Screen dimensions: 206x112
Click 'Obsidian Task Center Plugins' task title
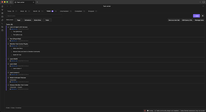tap(19, 44)
